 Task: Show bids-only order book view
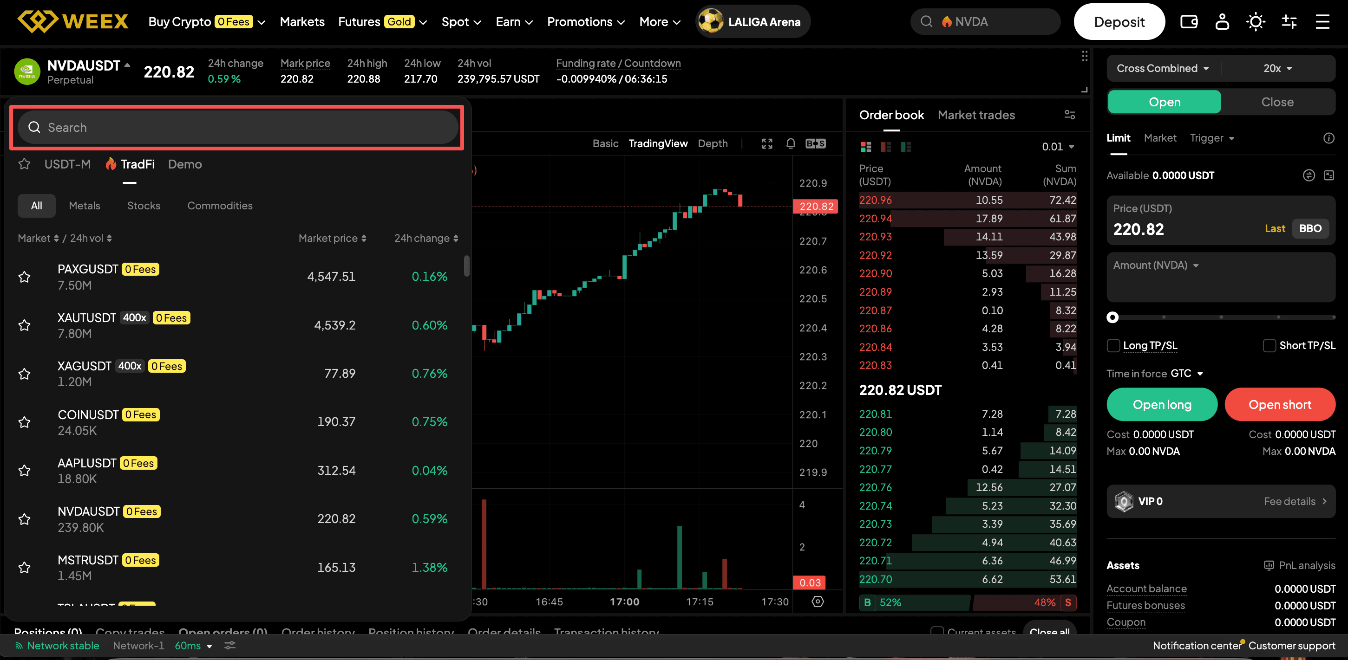pyautogui.click(x=906, y=147)
